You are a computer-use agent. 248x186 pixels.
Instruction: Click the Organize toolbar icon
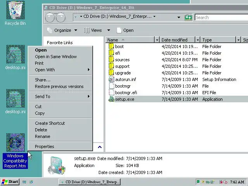click(x=50, y=30)
